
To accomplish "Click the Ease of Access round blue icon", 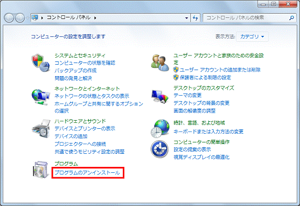I will pyautogui.click(x=160, y=149).
